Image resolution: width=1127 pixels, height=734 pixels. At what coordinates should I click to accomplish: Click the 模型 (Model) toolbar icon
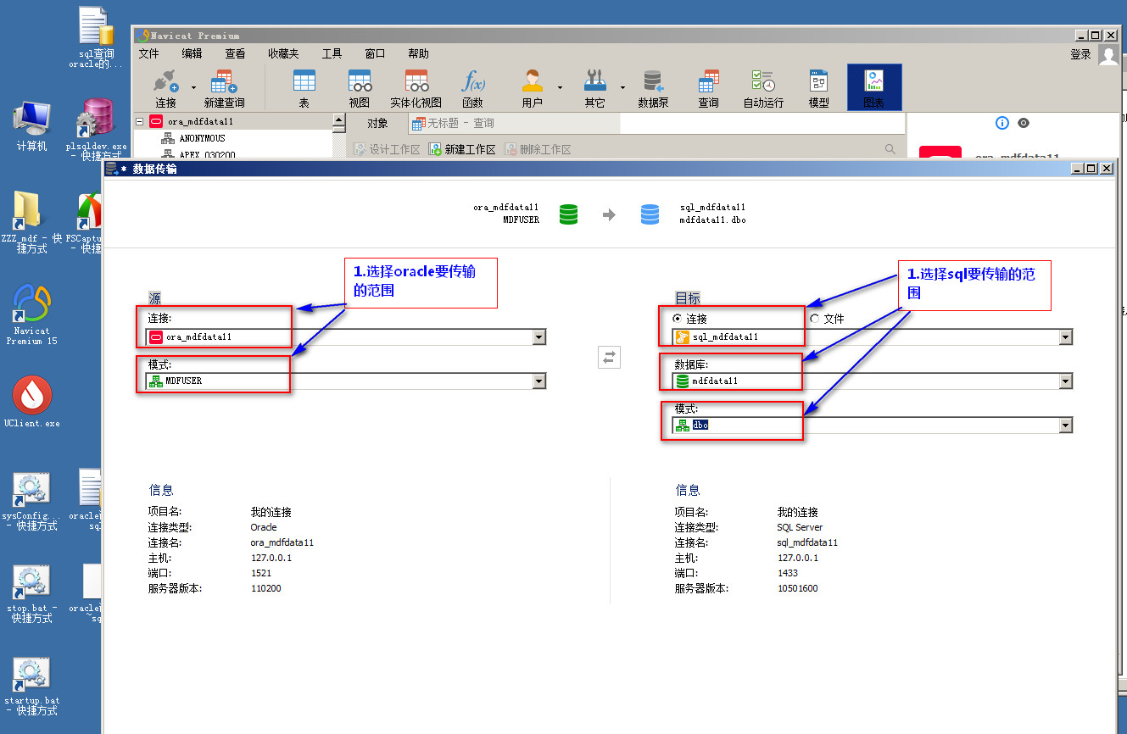[x=818, y=87]
